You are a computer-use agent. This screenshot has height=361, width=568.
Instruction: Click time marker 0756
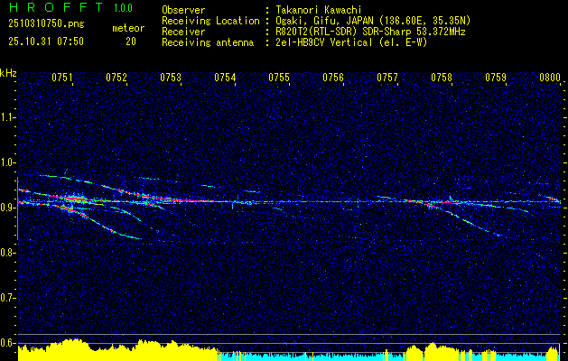click(333, 78)
